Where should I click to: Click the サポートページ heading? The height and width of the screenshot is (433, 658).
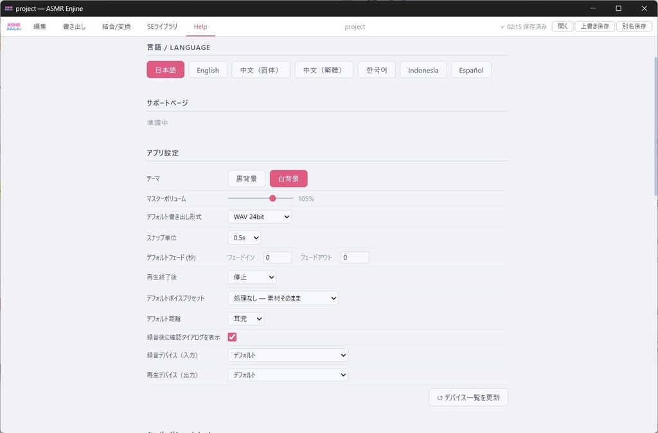pyautogui.click(x=168, y=103)
